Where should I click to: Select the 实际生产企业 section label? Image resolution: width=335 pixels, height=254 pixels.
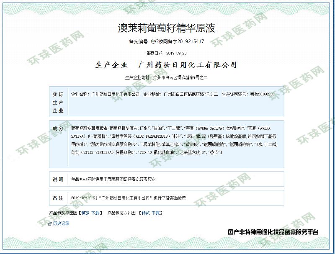coord(58,103)
